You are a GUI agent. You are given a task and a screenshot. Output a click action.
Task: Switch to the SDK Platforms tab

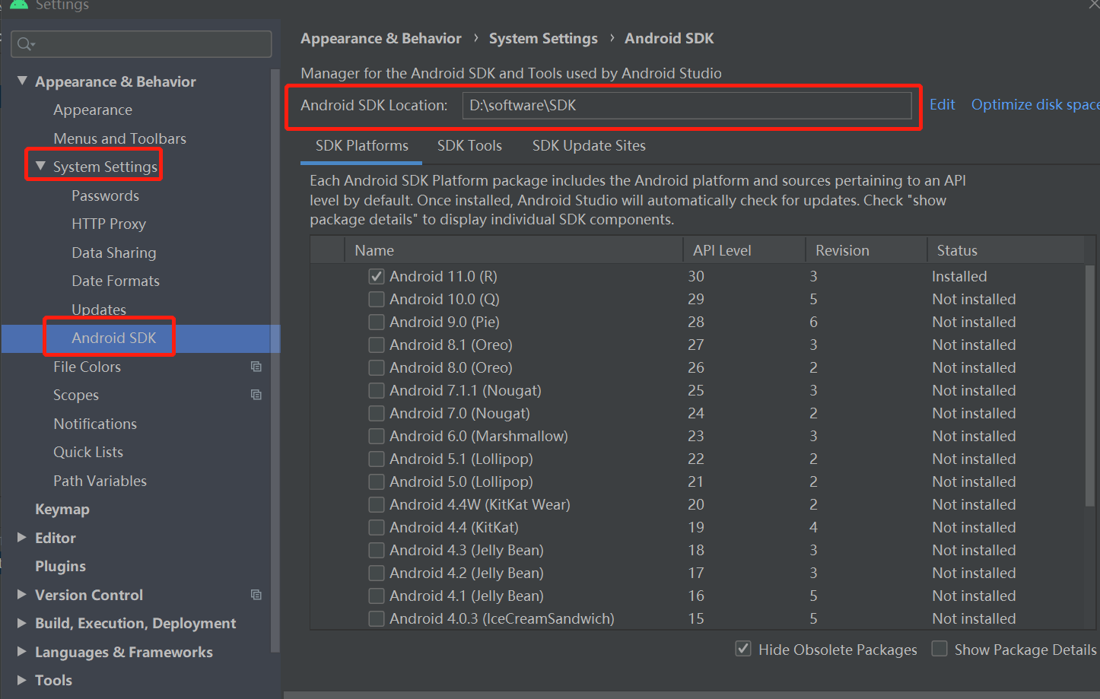point(362,145)
